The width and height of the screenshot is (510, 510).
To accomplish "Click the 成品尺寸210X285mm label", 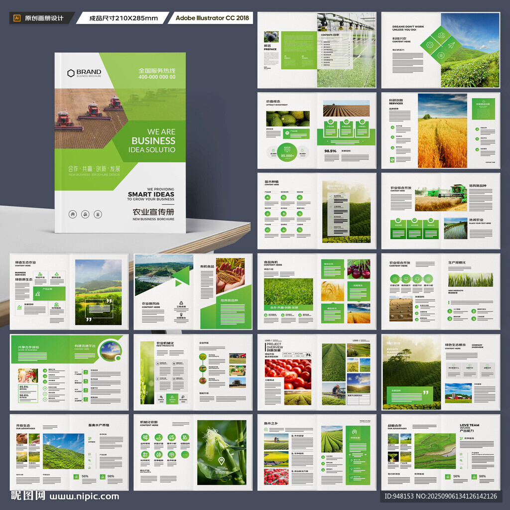I will click(x=124, y=18).
